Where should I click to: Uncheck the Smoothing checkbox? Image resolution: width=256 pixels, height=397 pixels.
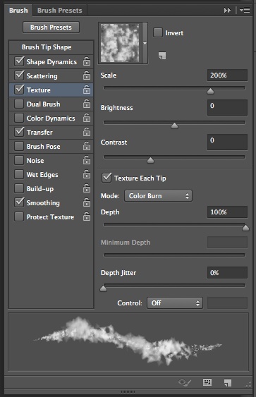click(19, 202)
